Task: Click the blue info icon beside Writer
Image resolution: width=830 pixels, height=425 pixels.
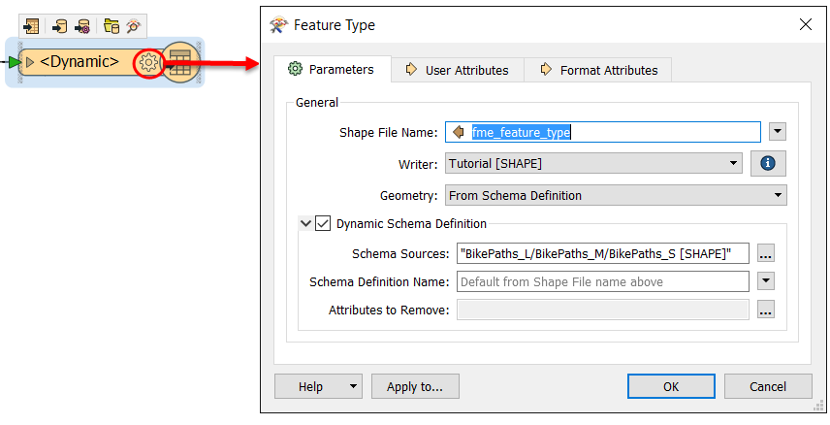Action: [767, 163]
